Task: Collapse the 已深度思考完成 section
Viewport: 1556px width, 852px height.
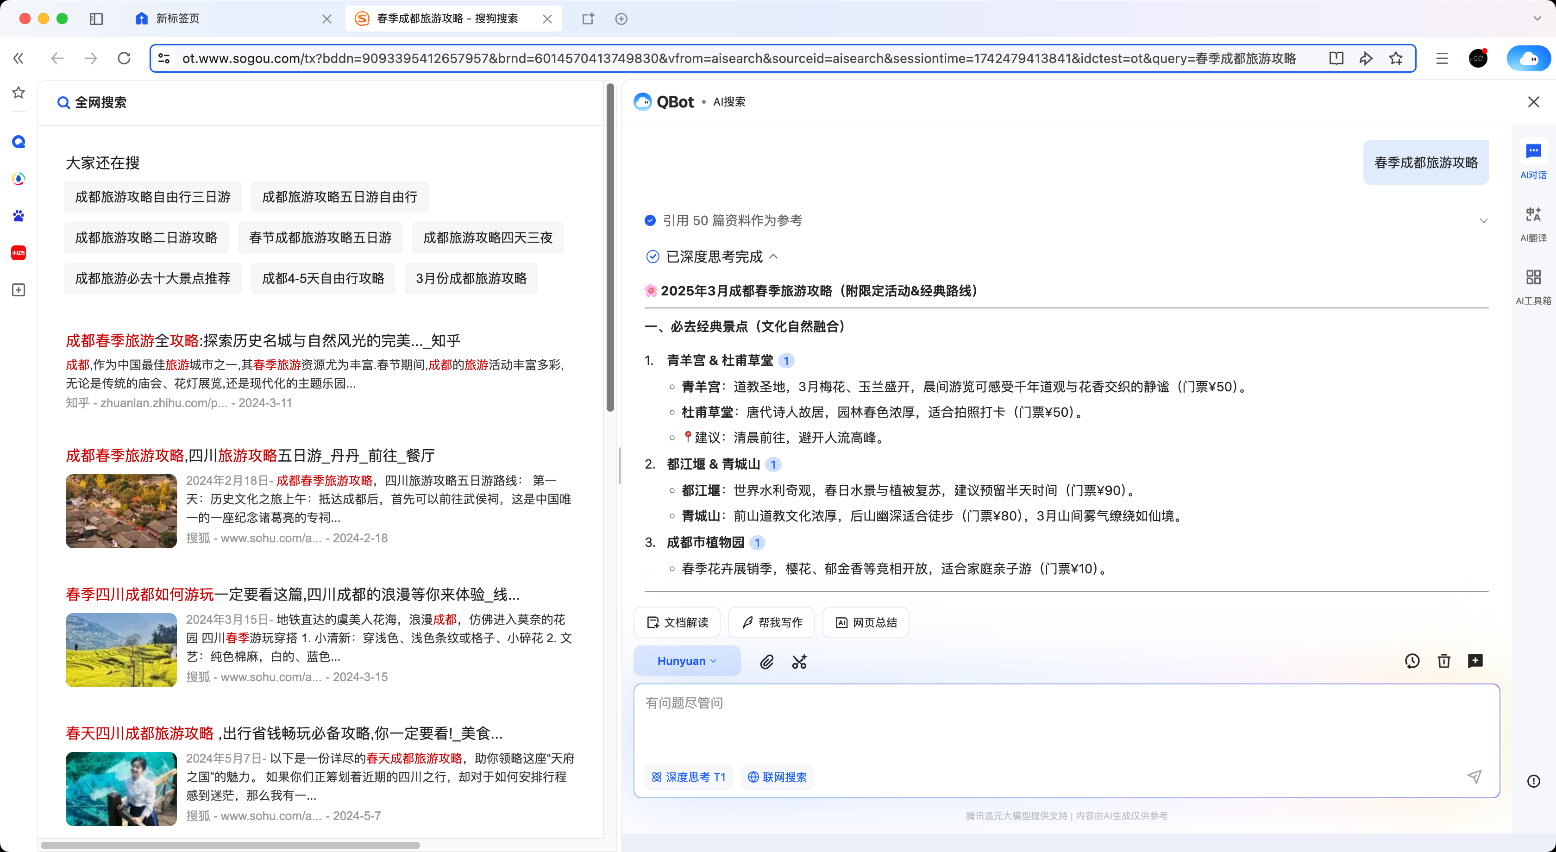Action: click(x=773, y=257)
